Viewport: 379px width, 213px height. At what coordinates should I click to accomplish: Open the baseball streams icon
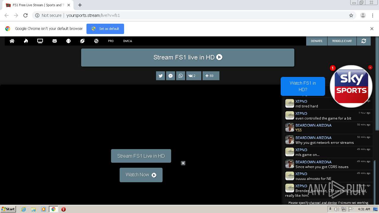pos(68,41)
